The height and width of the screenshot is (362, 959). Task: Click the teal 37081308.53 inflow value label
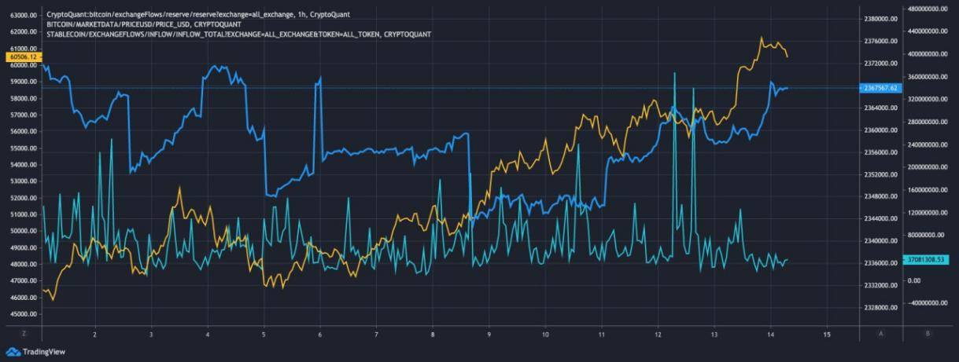point(928,259)
